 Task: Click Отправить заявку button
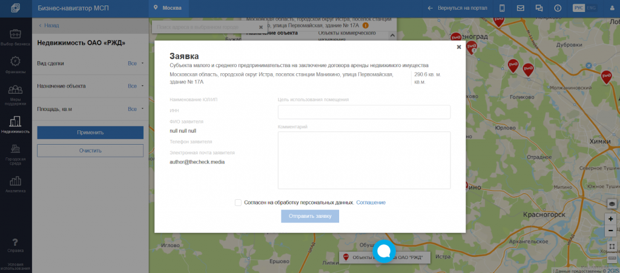[310, 217]
